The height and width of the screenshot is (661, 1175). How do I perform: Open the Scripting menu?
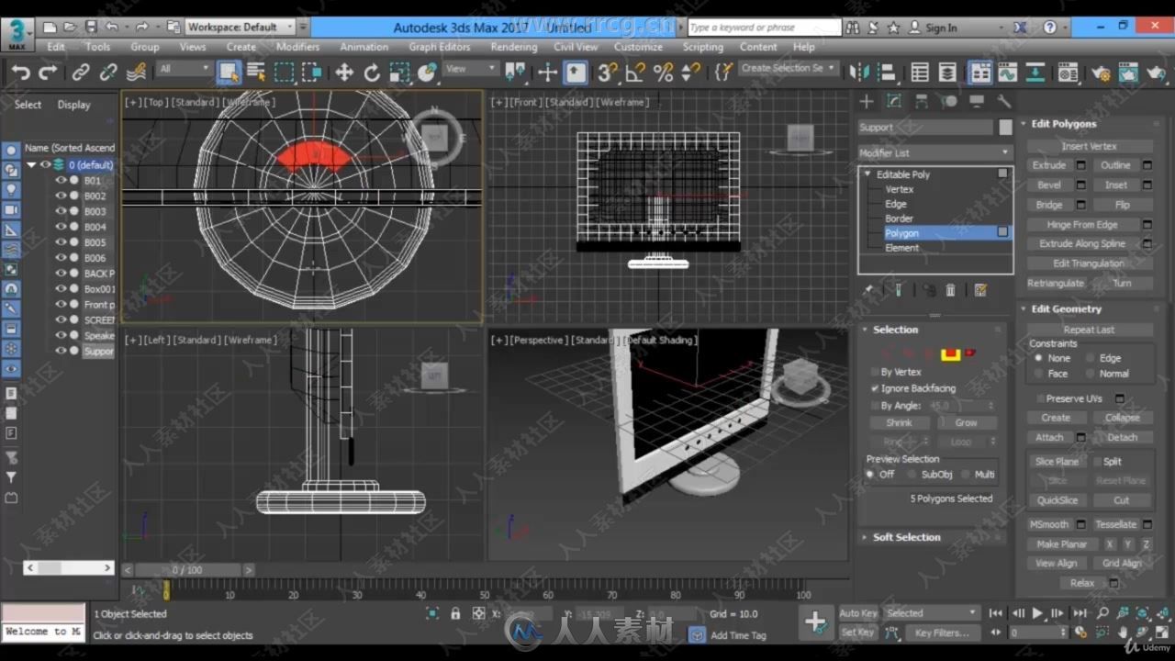[702, 47]
